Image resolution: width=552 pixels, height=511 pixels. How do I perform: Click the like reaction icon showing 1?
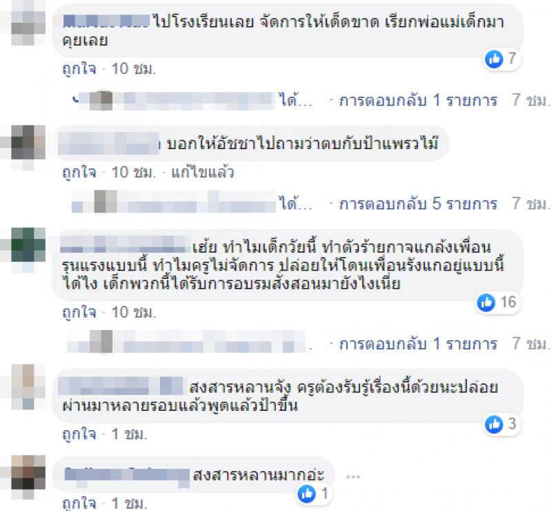pyautogui.click(x=306, y=494)
